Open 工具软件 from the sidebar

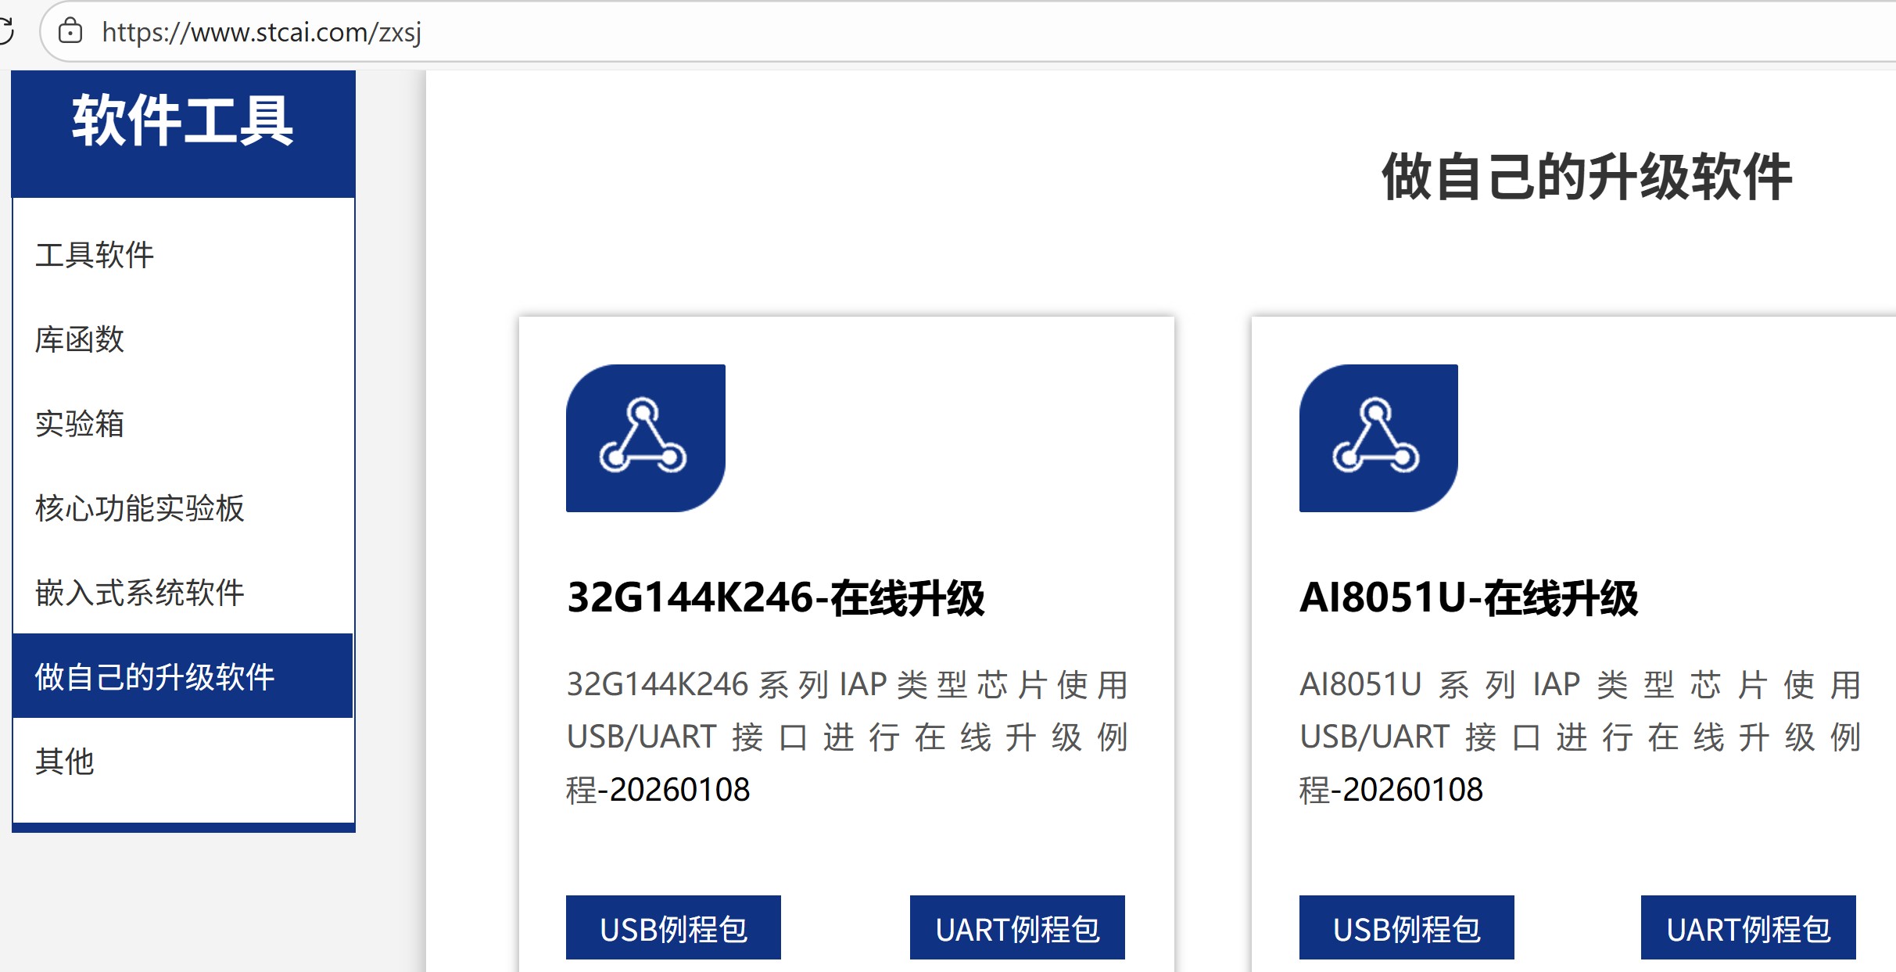(94, 253)
